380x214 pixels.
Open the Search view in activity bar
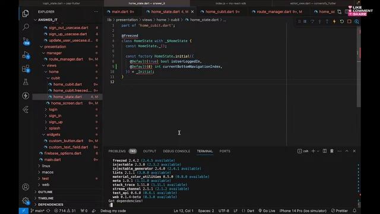click(26, 27)
